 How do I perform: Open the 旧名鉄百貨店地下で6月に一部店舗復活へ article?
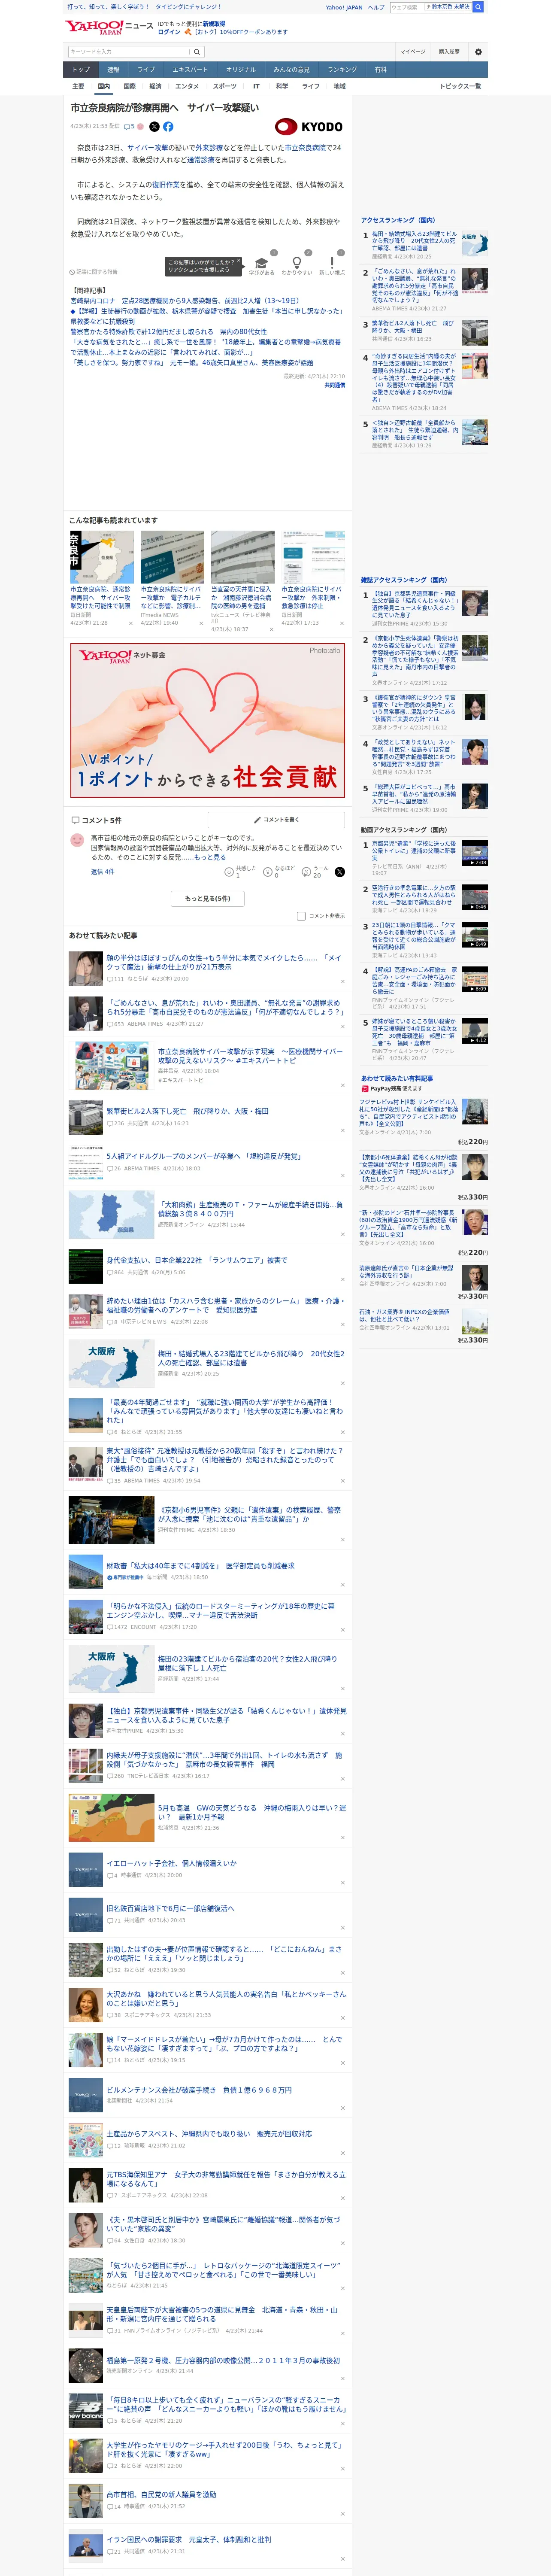[x=171, y=1909]
